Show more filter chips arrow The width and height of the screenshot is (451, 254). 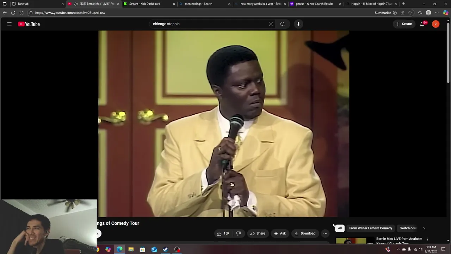tap(424, 229)
